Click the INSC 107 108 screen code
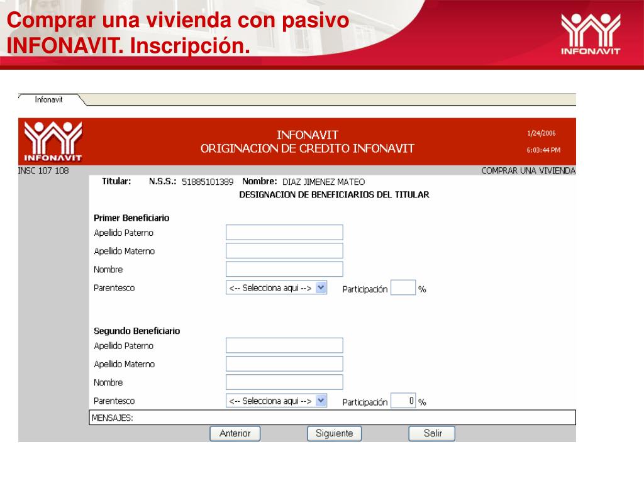644x483 pixels. pyautogui.click(x=43, y=171)
